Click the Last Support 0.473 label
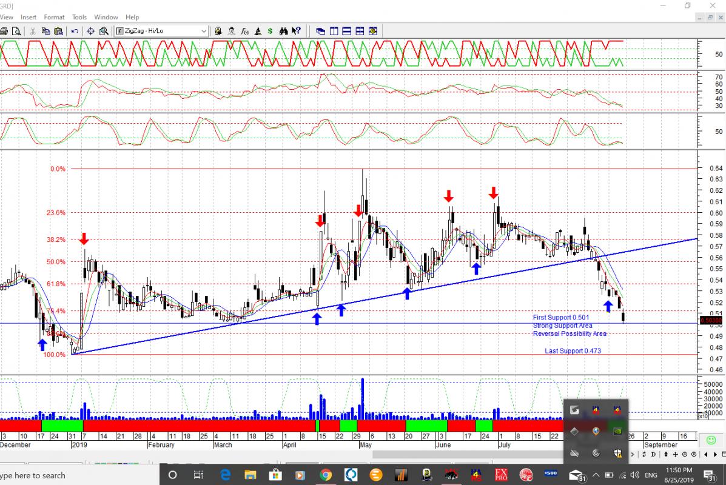Image resolution: width=726 pixels, height=485 pixels. (573, 351)
